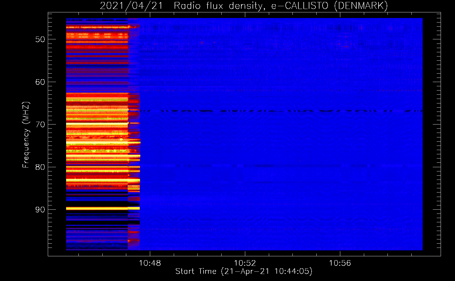Click the 60 frequency tick label
Image resolution: width=455 pixels, height=281 pixels.
[40, 82]
